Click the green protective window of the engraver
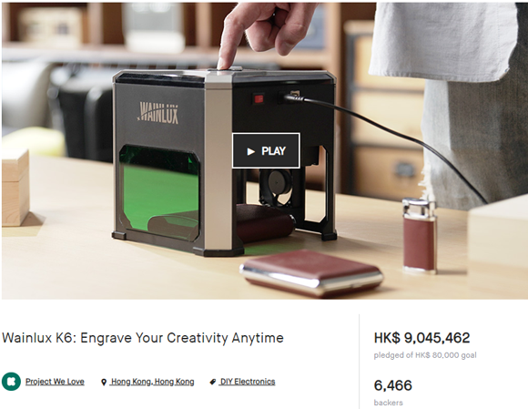Viewport: 528px width, 409px height. click(159, 192)
